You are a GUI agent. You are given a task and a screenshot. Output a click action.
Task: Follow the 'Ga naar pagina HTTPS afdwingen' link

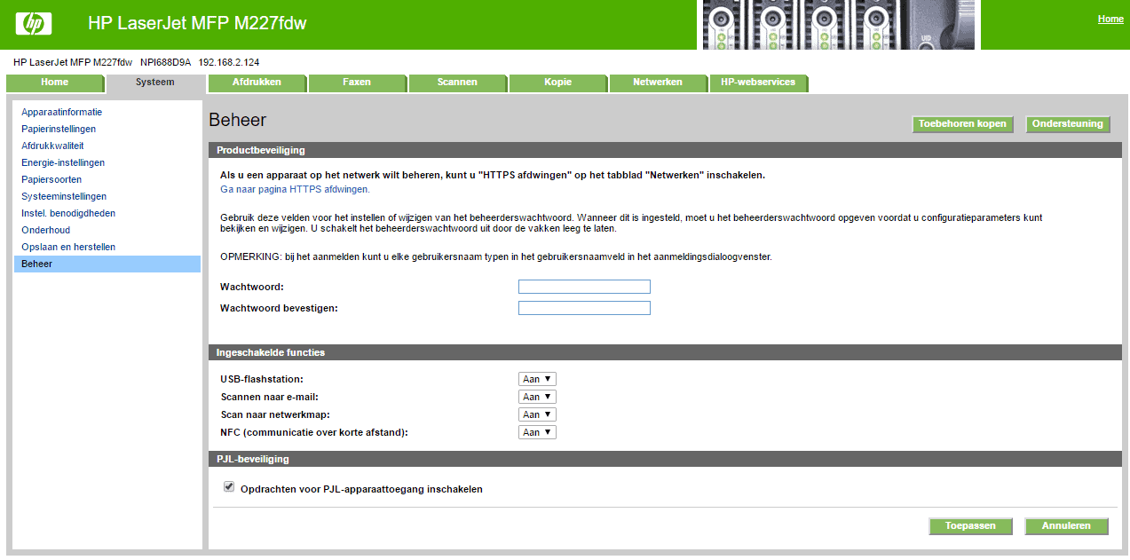[295, 190]
